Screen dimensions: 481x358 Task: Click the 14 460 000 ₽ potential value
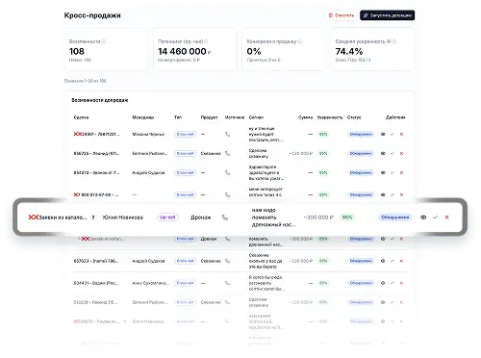pyautogui.click(x=185, y=51)
